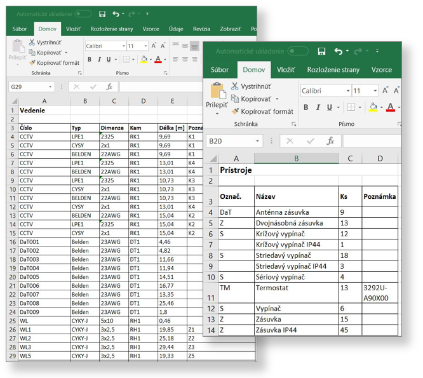Click row 11 header in Prístroje sheet
Viewport: 423px width, 378px height.
pyautogui.click(x=211, y=293)
